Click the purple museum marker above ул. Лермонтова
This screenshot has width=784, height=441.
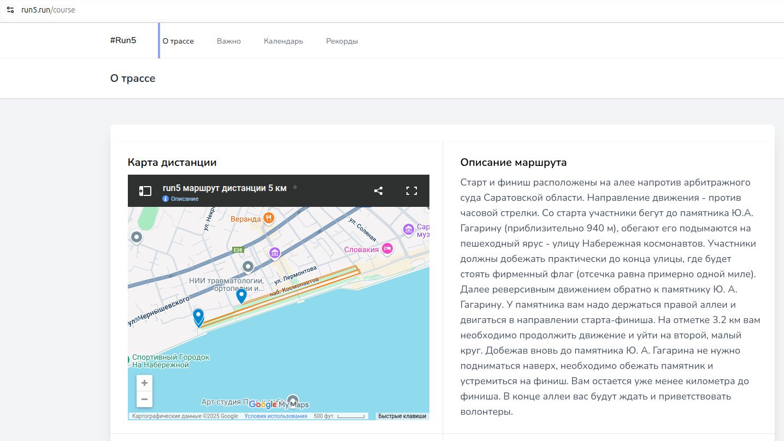[275, 253]
